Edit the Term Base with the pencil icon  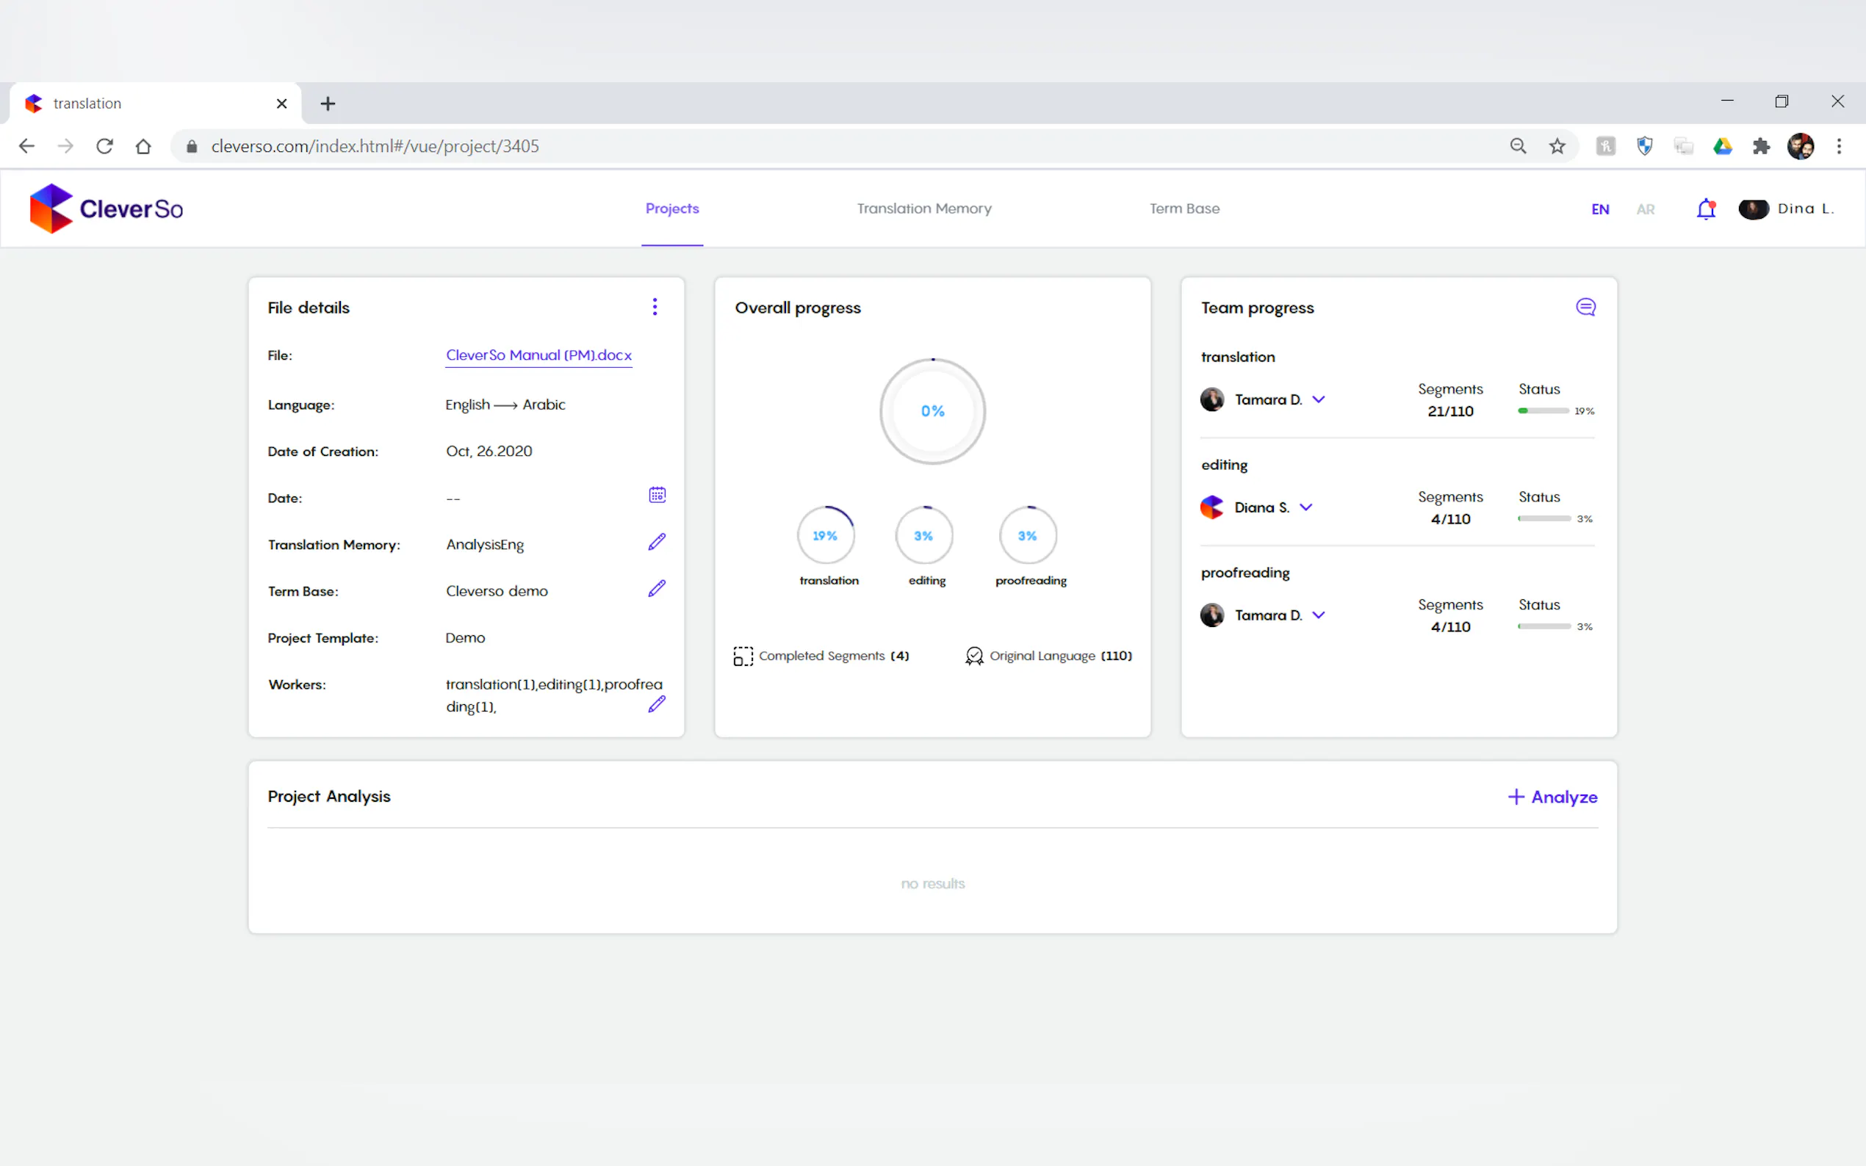pos(657,589)
